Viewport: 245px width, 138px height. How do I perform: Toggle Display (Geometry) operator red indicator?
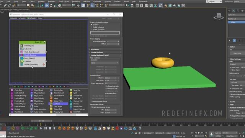pos(44,64)
